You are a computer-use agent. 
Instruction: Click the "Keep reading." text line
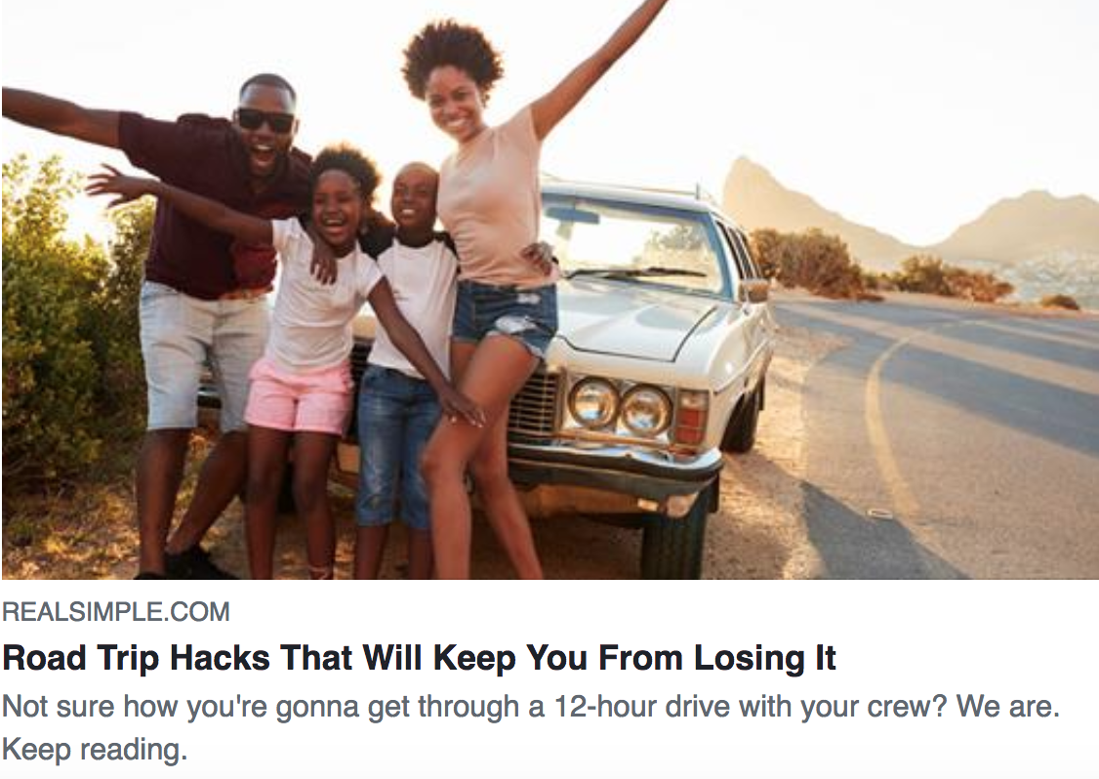click(95, 750)
